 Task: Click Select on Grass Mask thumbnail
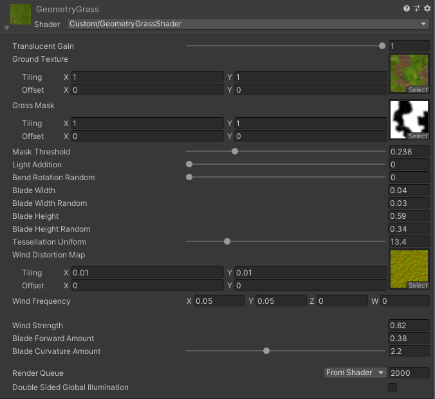click(418, 136)
